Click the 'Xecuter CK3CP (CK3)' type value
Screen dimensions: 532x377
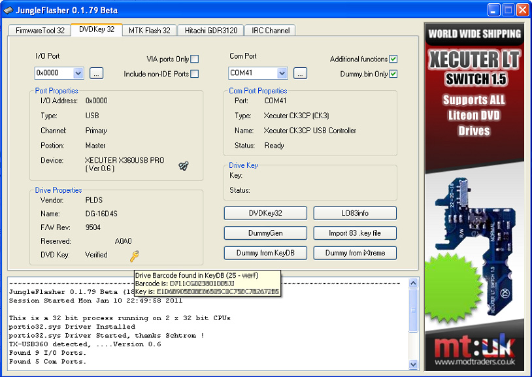pos(296,116)
